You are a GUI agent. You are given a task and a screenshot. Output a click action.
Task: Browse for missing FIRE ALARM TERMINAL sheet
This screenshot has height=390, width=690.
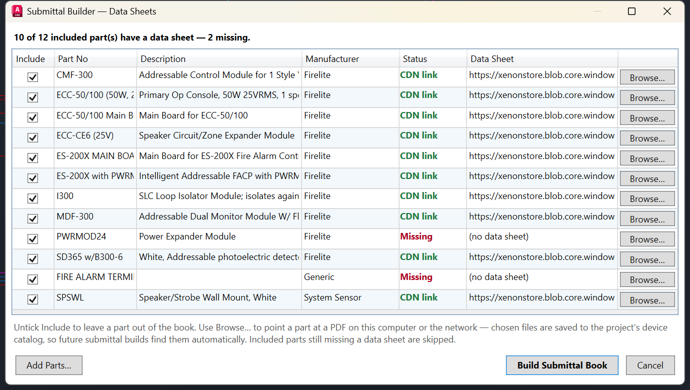(647, 279)
